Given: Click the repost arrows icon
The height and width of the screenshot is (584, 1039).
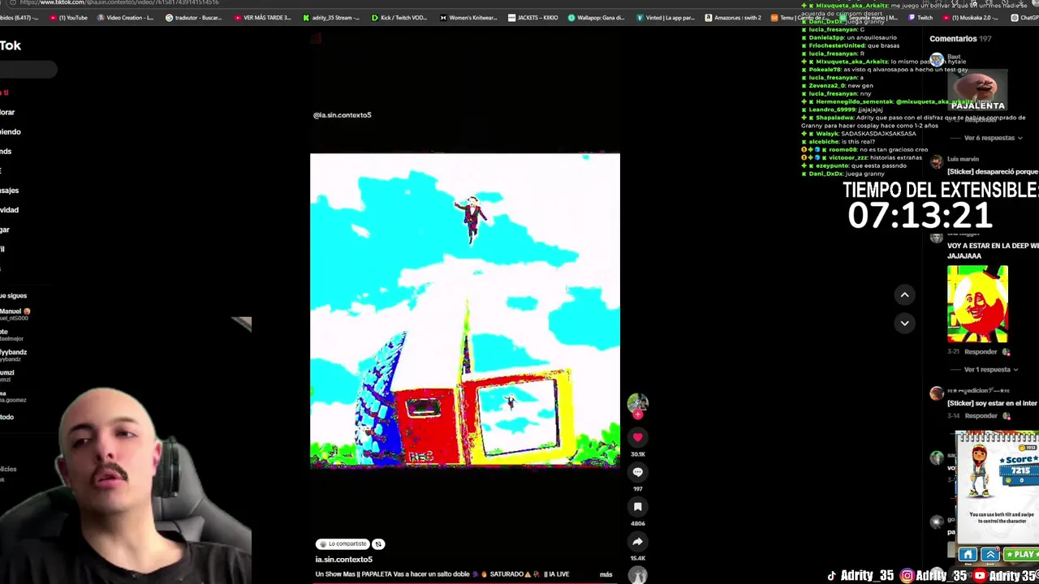Looking at the screenshot, I should coord(378,544).
